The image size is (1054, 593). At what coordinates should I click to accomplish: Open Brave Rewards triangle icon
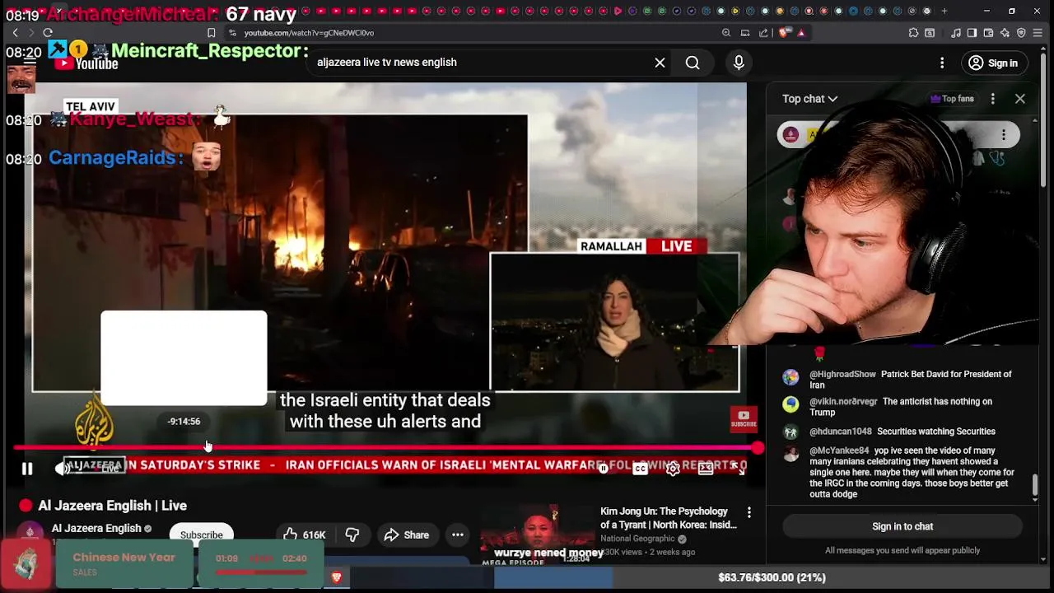coord(801,33)
